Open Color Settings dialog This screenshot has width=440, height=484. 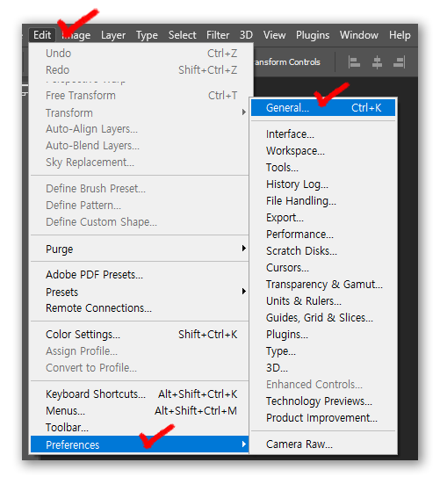(140, 335)
